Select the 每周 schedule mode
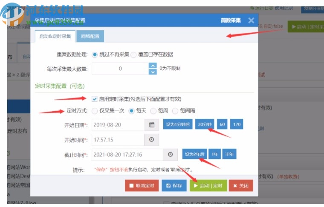 coord(153,111)
